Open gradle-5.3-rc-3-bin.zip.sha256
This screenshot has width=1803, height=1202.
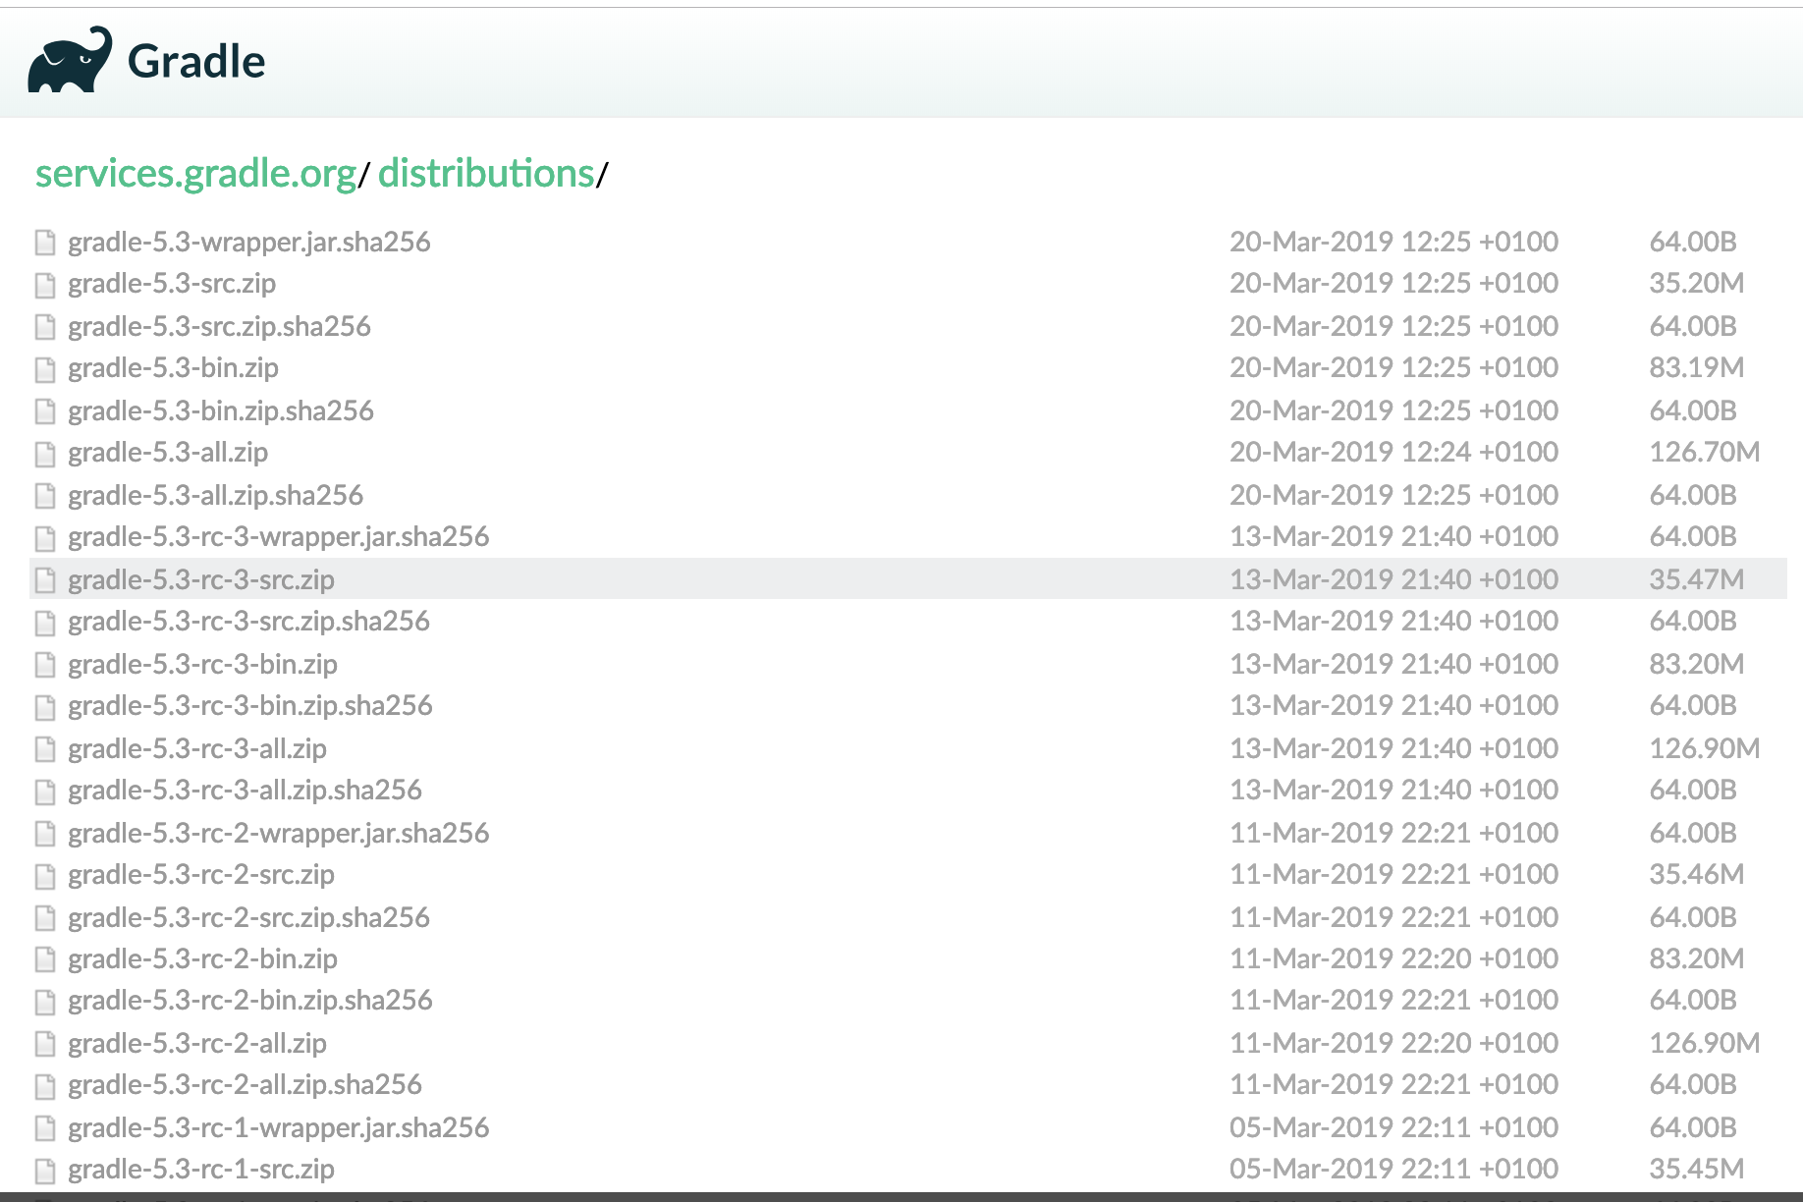tap(250, 706)
